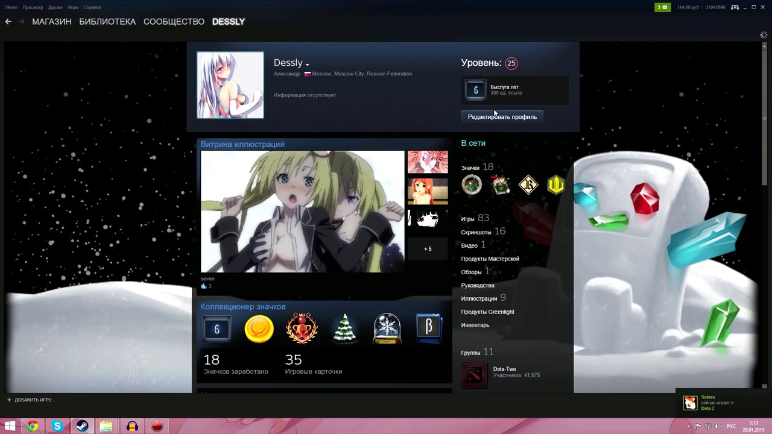772x434 pixels.
Task: Click Редактировать профиль button
Action: tap(502, 116)
